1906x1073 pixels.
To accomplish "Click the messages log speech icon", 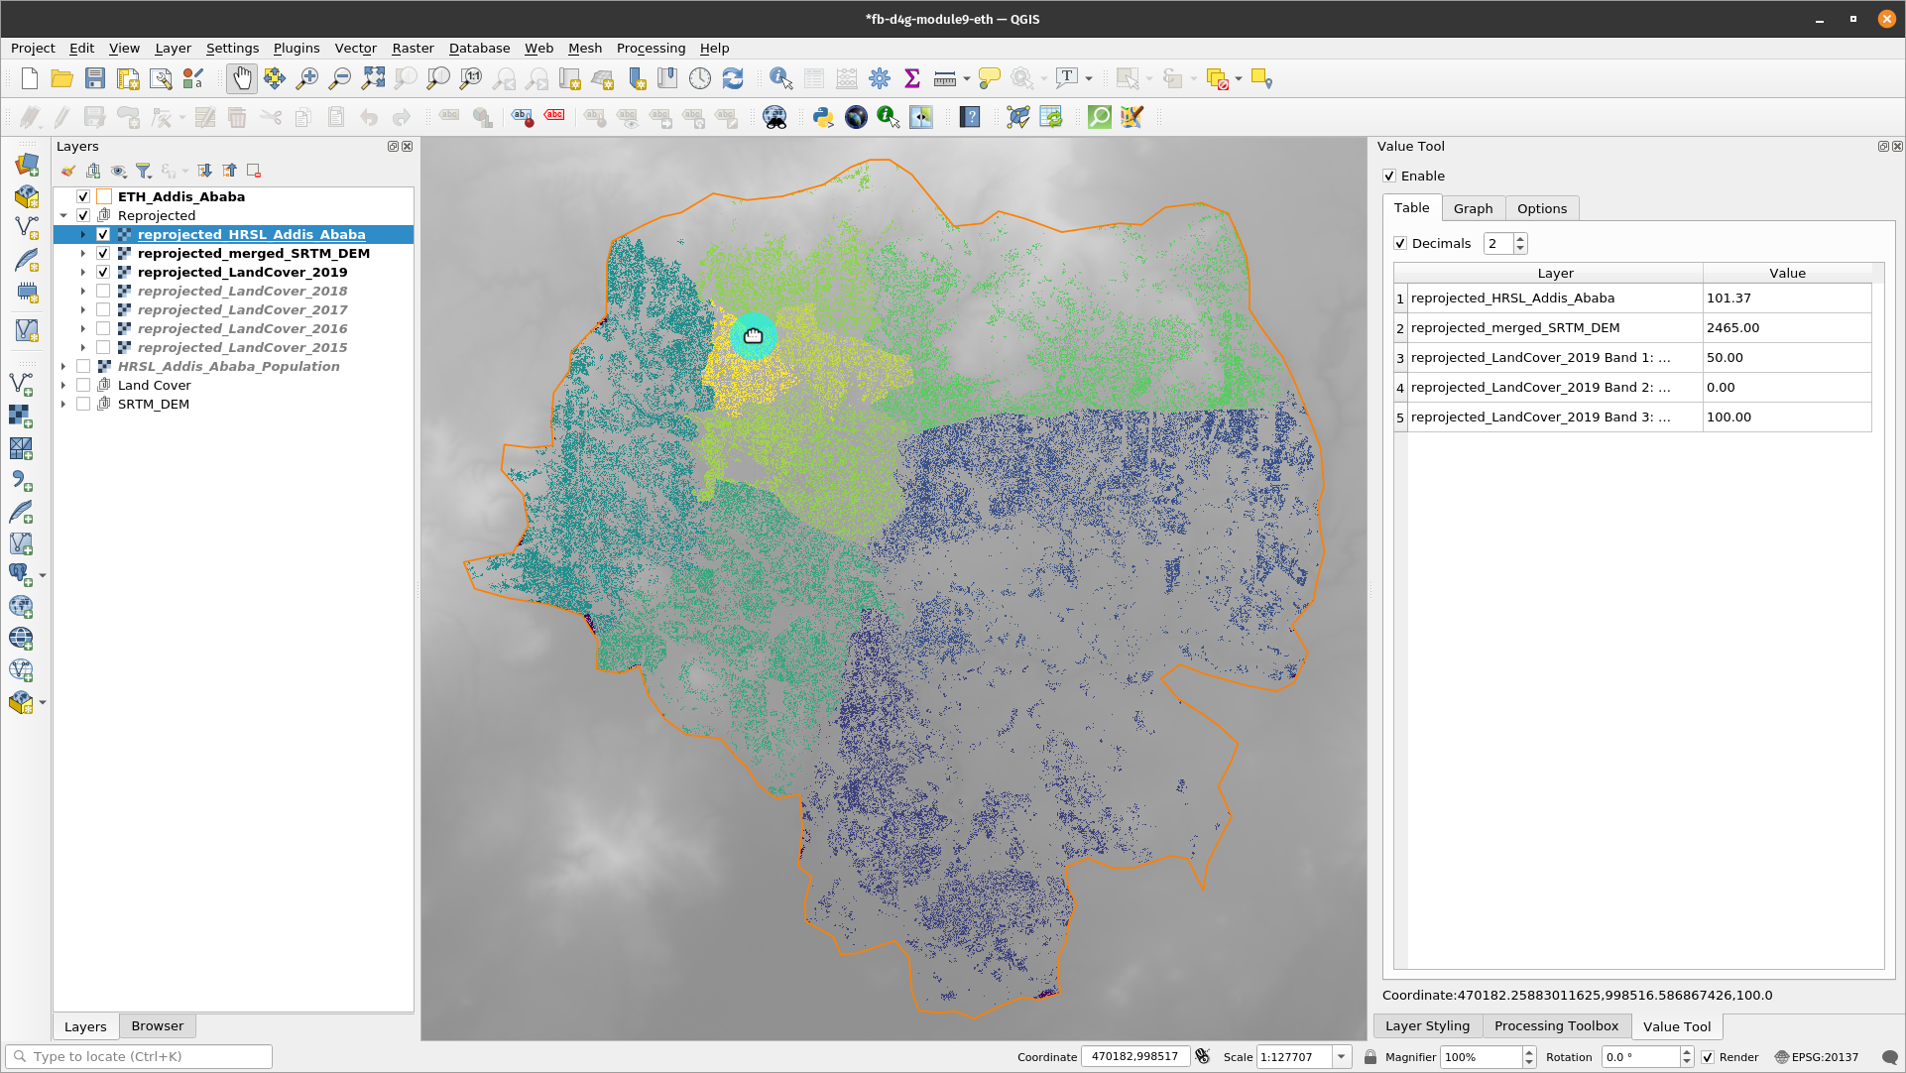I will [1889, 1057].
